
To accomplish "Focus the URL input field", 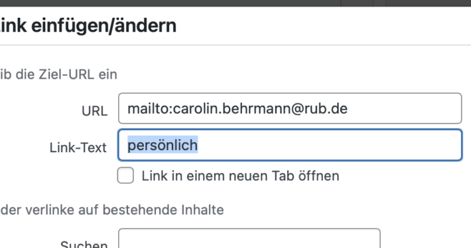I will tap(290, 108).
